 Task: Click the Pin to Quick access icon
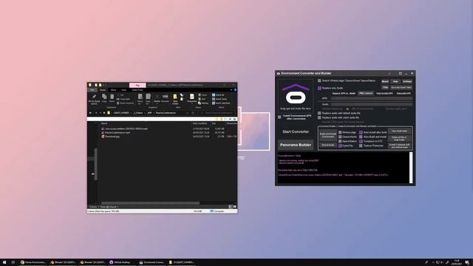pos(94,97)
